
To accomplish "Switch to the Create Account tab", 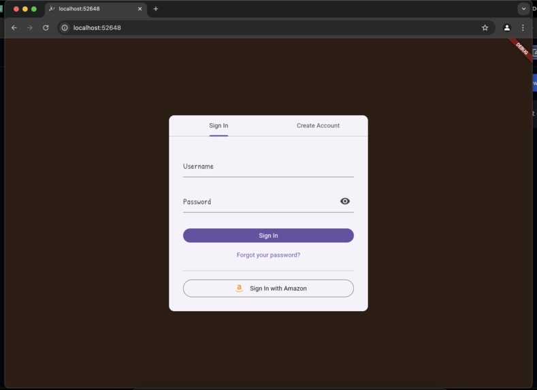I will tap(318, 126).
